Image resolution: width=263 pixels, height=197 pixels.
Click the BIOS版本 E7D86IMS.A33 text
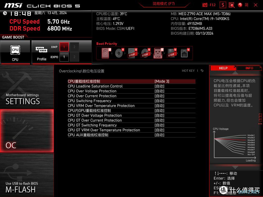tap(191, 28)
